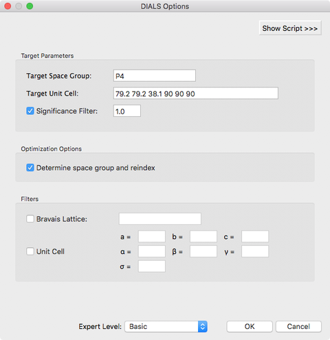Viewport: 330px width, 340px height.
Task: Click the green zoom window button
Action: 30,6
